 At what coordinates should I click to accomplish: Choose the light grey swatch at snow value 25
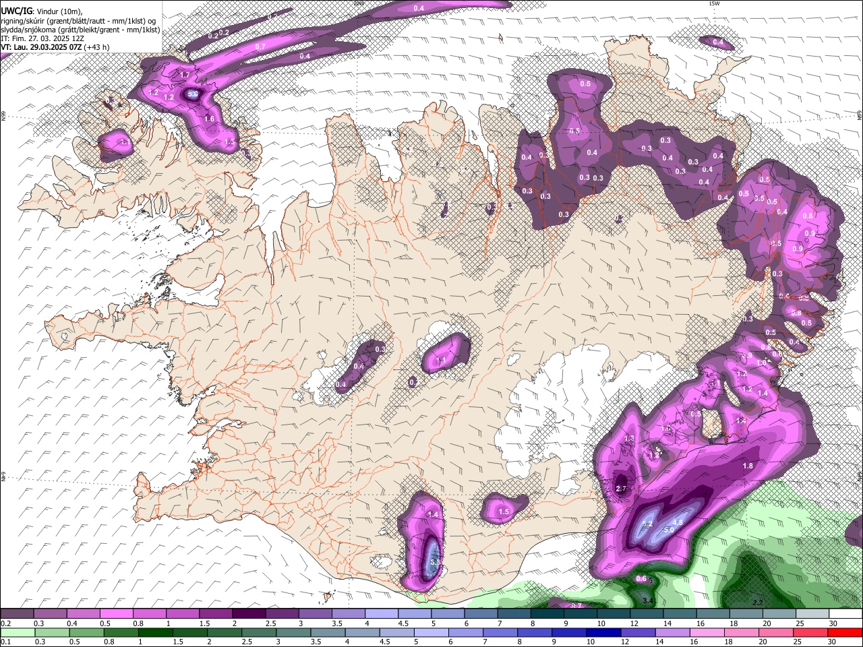point(812,614)
